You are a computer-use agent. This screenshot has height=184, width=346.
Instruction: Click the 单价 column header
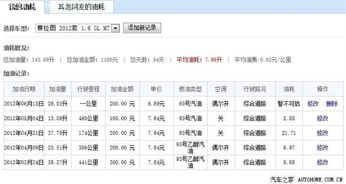point(157,89)
